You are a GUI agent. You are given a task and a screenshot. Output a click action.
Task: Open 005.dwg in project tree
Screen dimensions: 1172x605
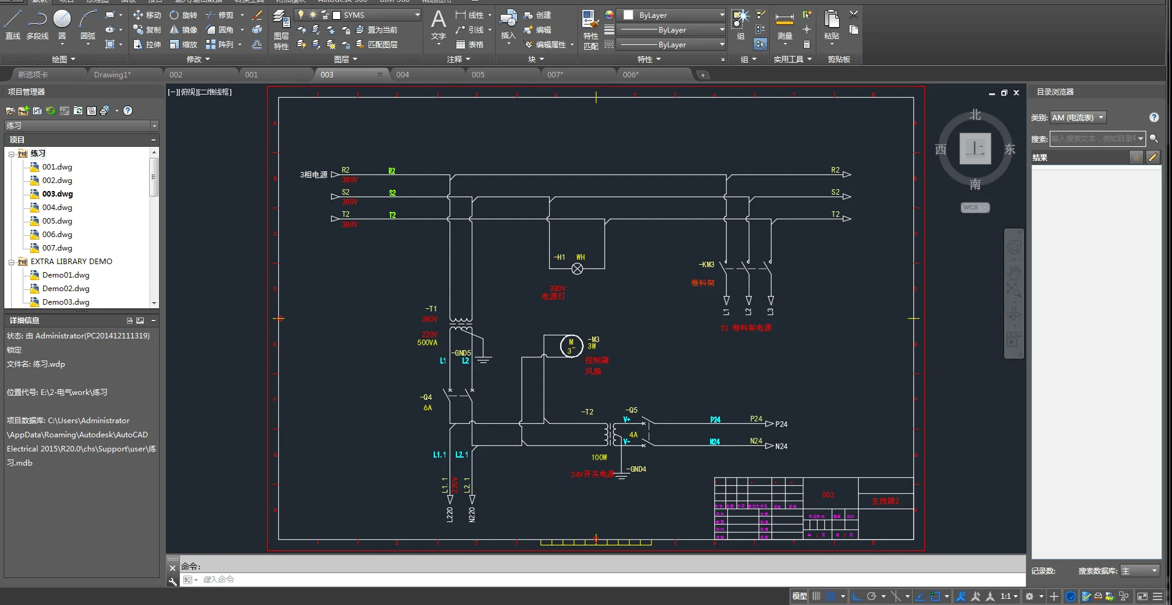[x=57, y=221]
